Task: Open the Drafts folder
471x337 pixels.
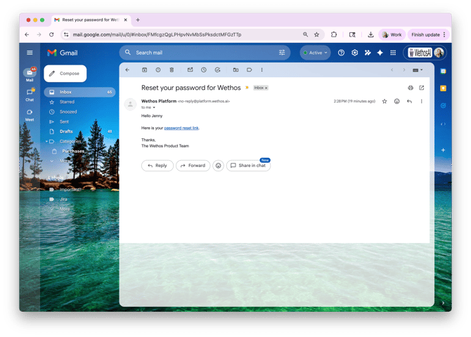Action: (x=66, y=131)
